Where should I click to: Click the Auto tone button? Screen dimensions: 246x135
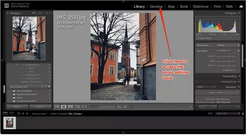coord(224,51)
